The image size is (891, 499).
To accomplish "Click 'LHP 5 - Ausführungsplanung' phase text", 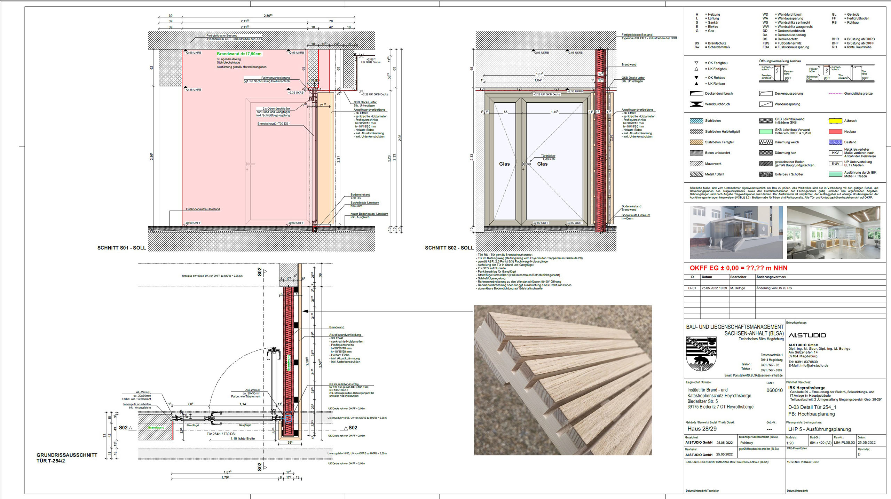I will [x=819, y=429].
